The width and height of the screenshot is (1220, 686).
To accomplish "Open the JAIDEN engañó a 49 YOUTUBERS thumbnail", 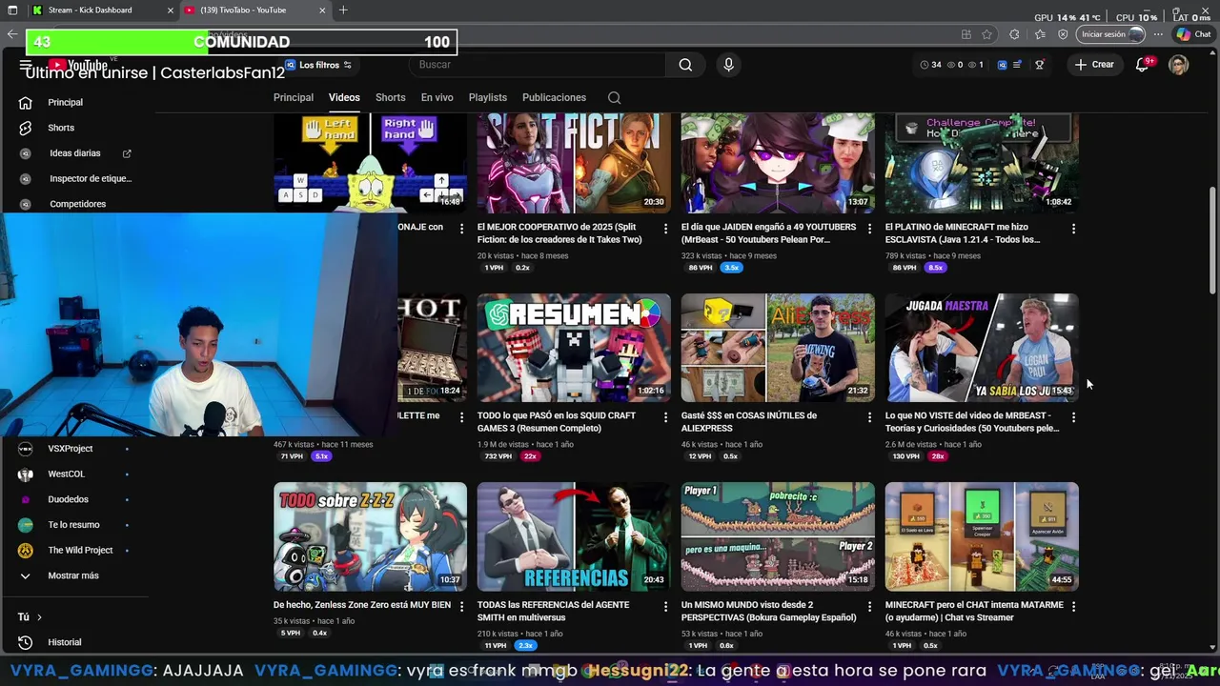I will pyautogui.click(x=778, y=163).
